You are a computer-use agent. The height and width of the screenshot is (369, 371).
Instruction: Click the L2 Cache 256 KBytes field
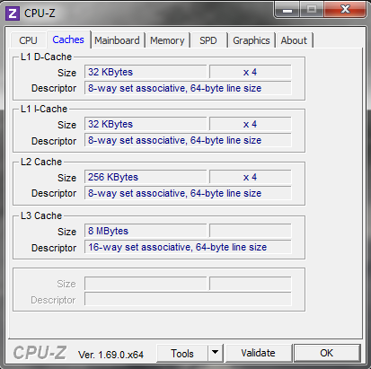146,177
